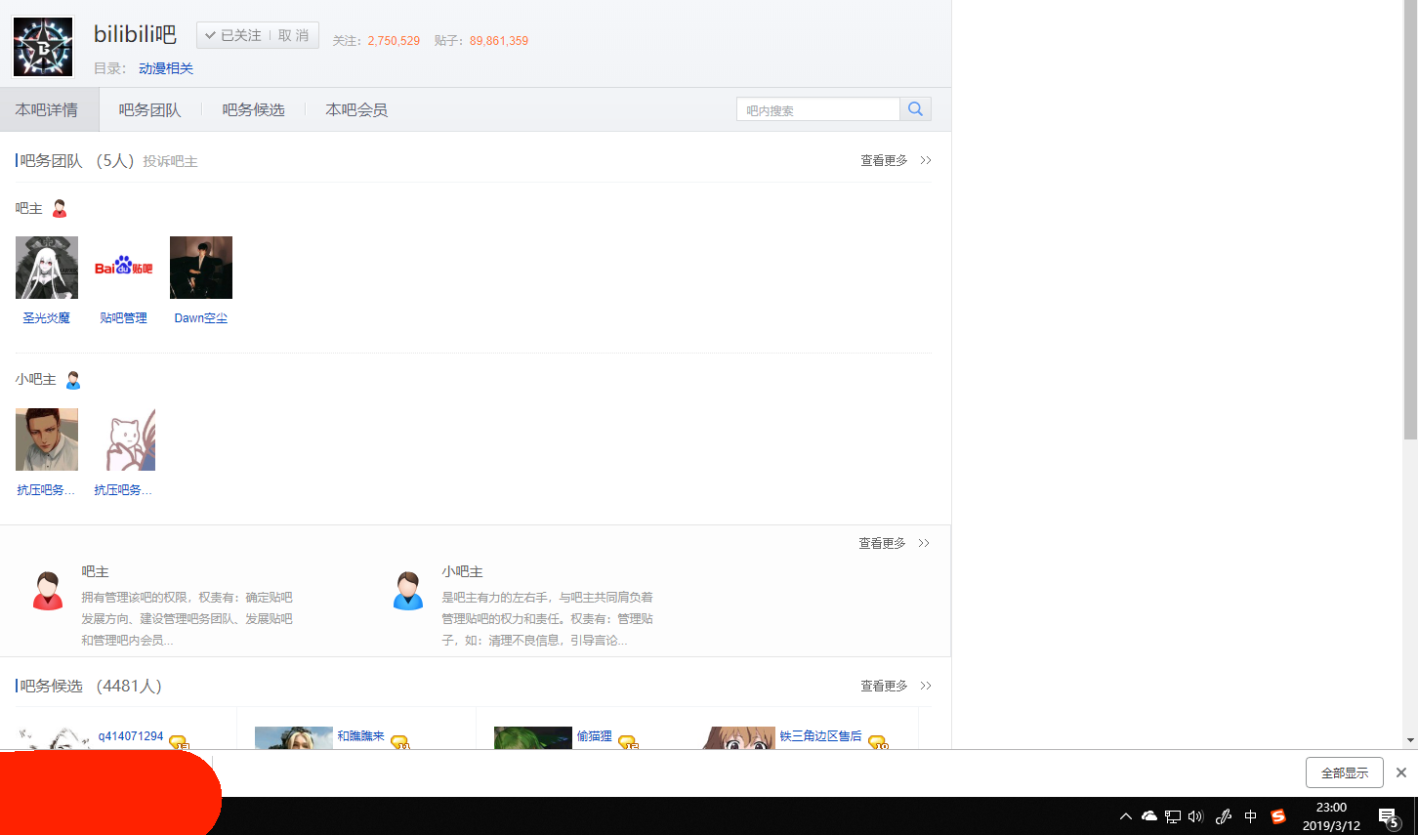Toggle the 已关注 follow status button

click(x=234, y=35)
